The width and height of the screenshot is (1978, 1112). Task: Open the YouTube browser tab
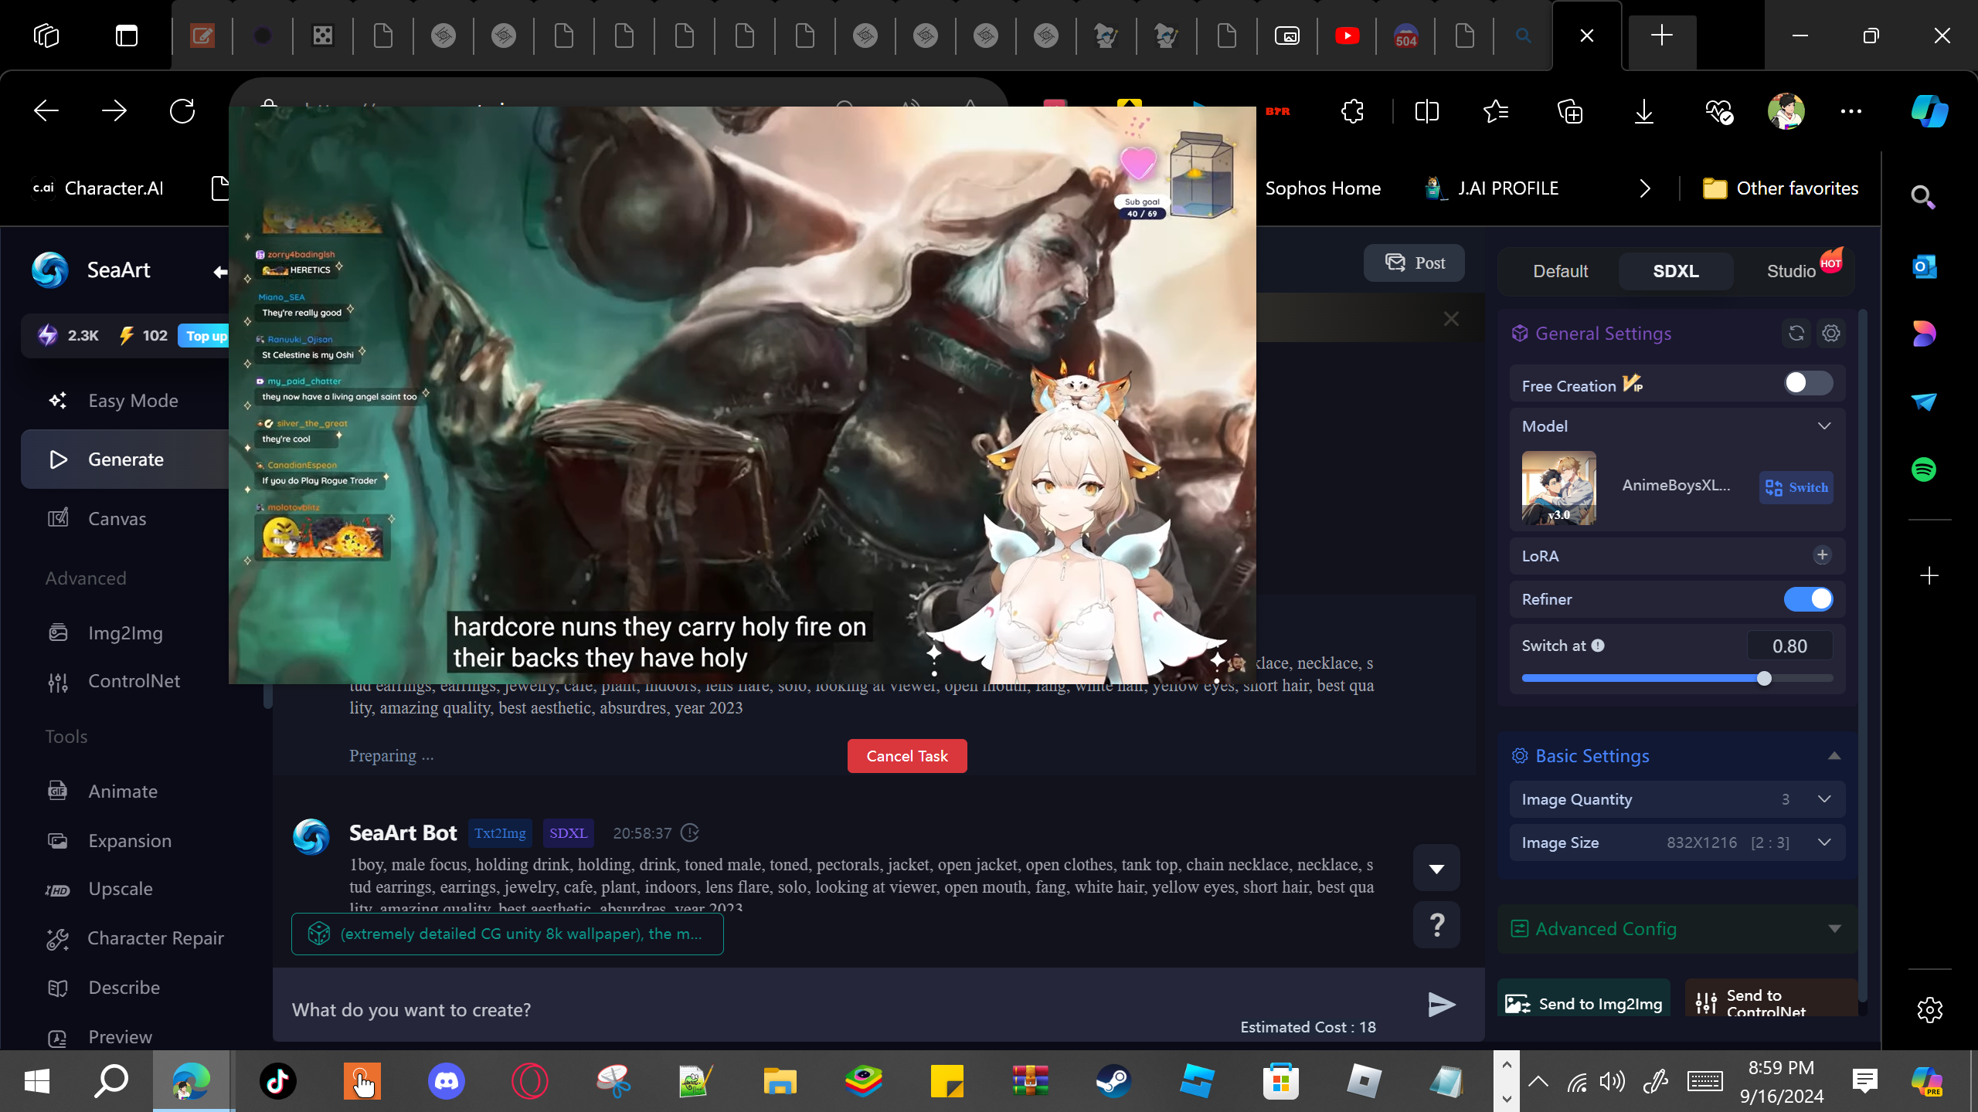coord(1347,36)
